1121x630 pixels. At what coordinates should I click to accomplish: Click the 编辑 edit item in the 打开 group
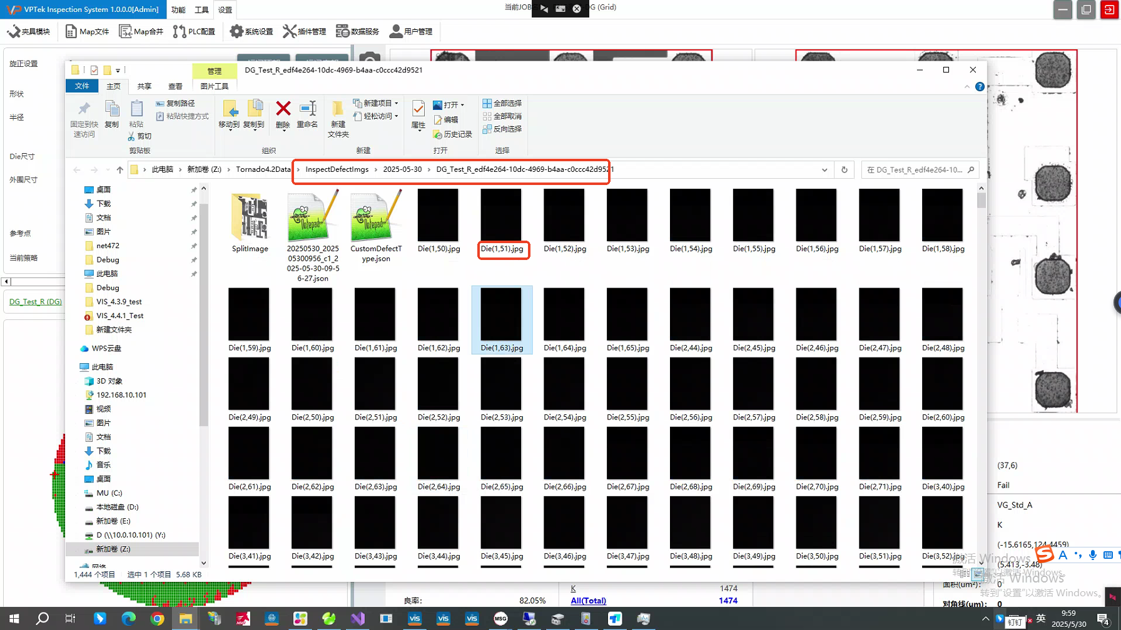coord(446,119)
